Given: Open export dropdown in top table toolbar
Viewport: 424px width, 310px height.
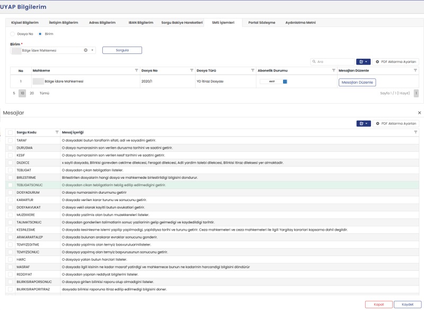Looking at the screenshot, I should (x=363, y=62).
